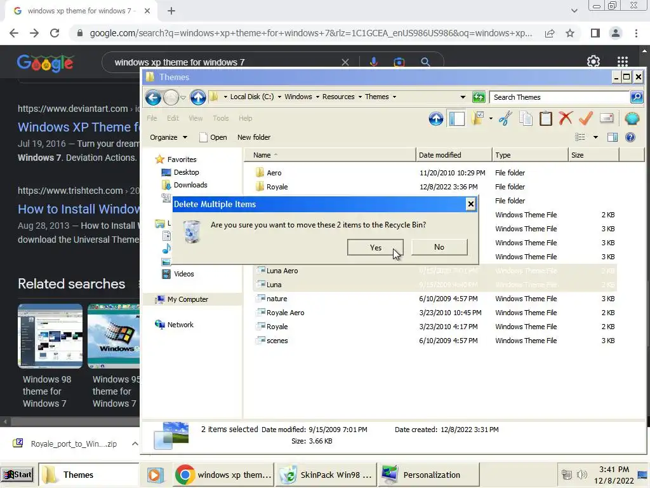The height and width of the screenshot is (488, 650).
Task: Click the blue help question mark icon
Action: (x=630, y=137)
